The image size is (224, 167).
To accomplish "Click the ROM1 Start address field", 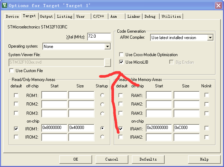I will pos(54,95).
